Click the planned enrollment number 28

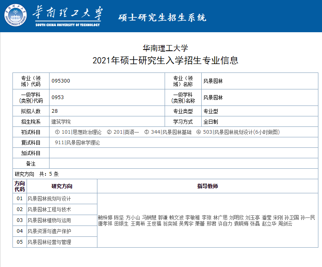point(55,111)
